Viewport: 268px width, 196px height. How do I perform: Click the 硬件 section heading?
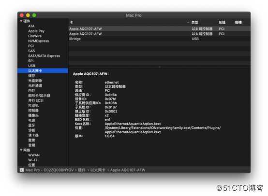coord(27,21)
